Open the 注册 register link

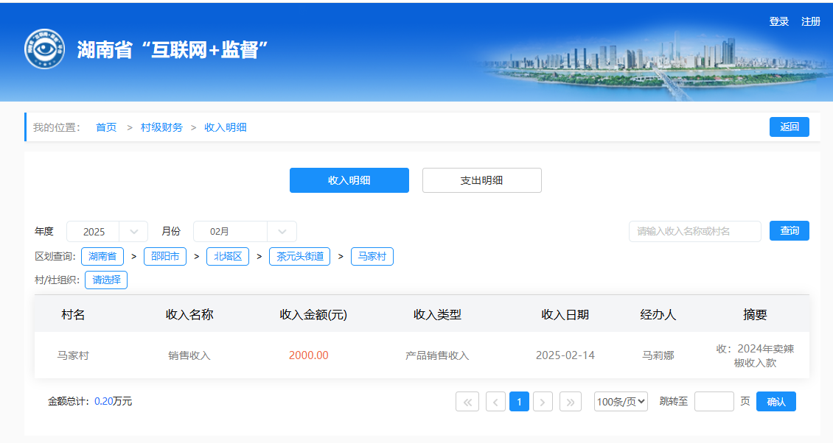pos(811,21)
